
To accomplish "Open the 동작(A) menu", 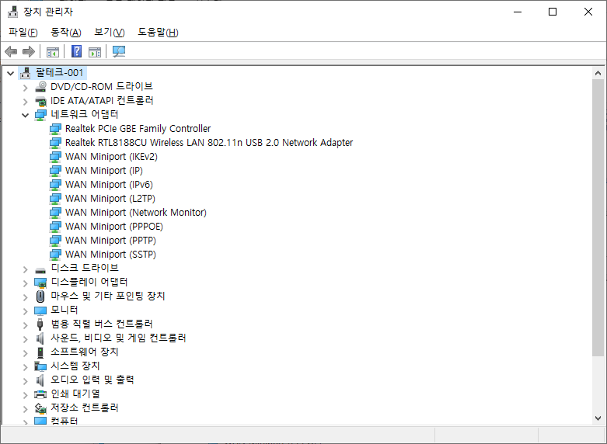I will pyautogui.click(x=66, y=33).
